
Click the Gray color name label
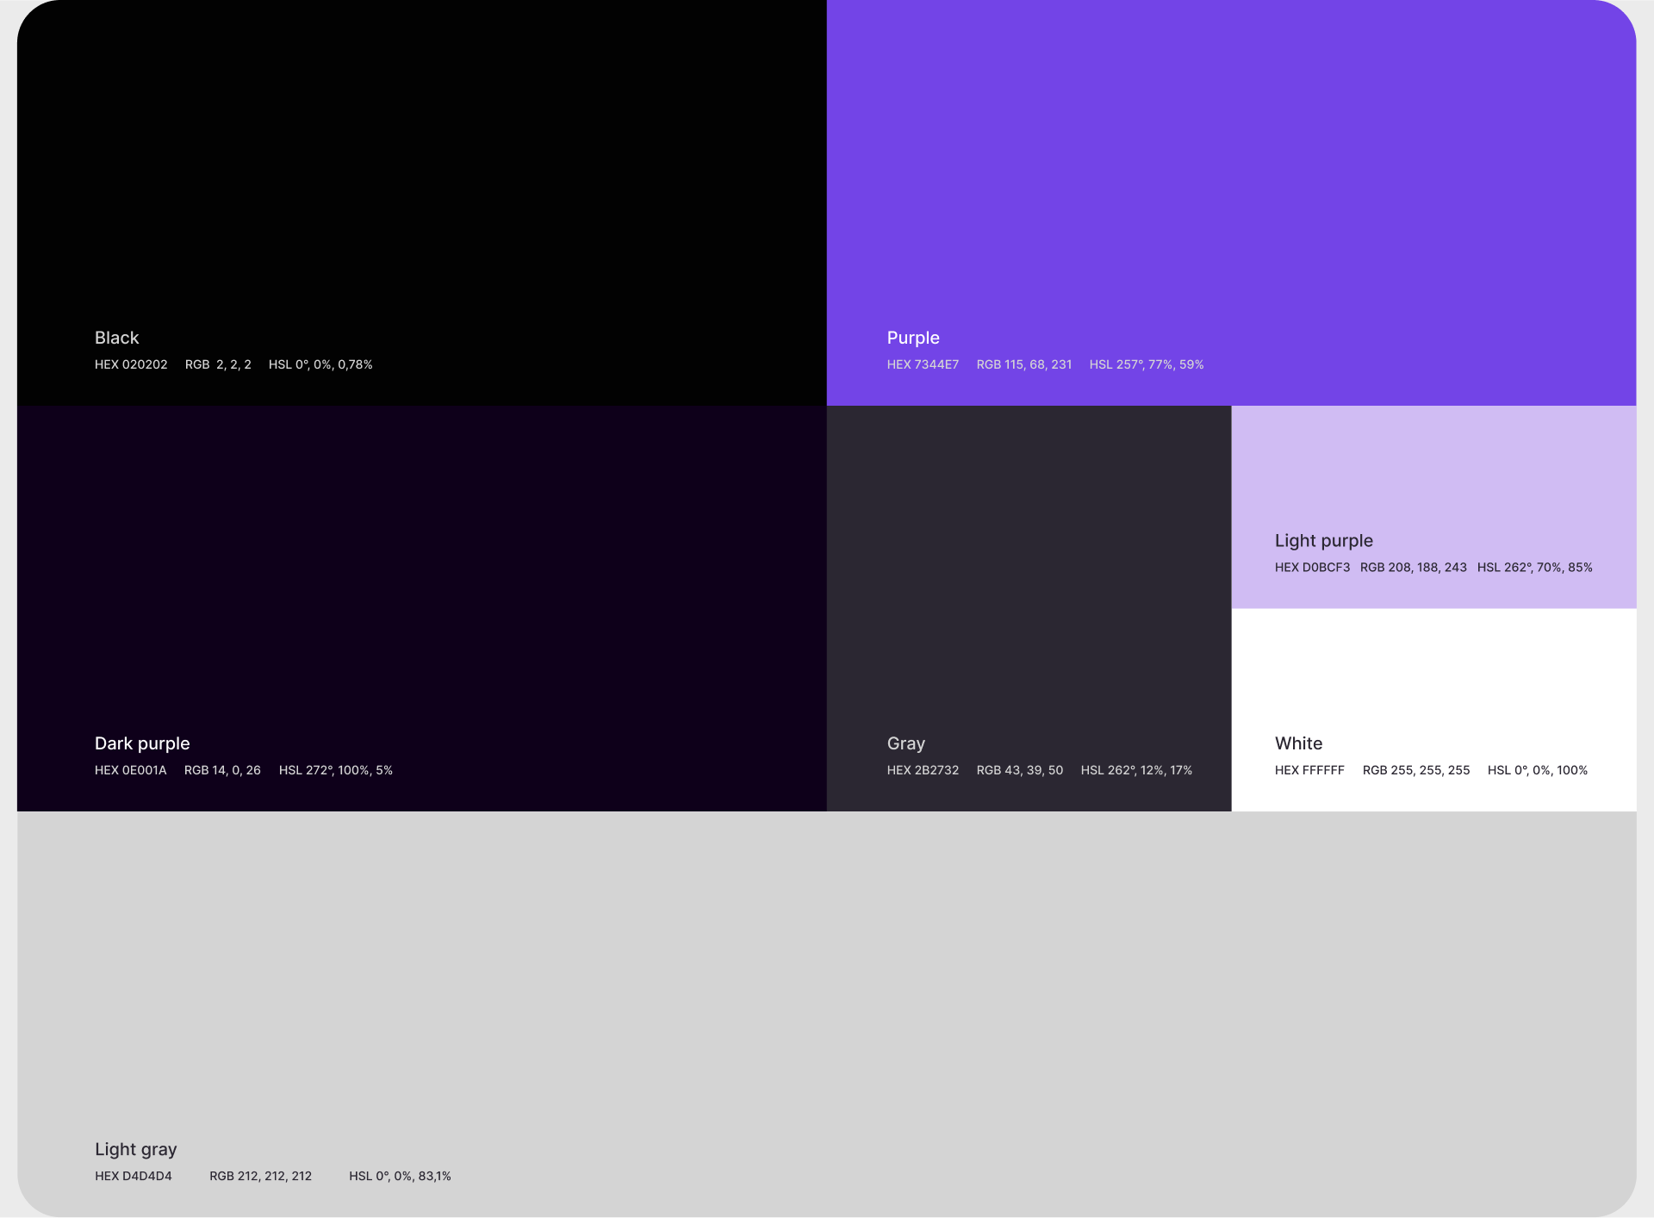(906, 743)
